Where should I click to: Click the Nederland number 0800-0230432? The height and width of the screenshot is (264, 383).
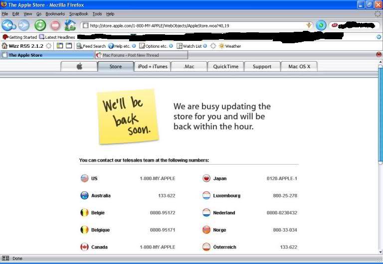pyautogui.click(x=282, y=213)
